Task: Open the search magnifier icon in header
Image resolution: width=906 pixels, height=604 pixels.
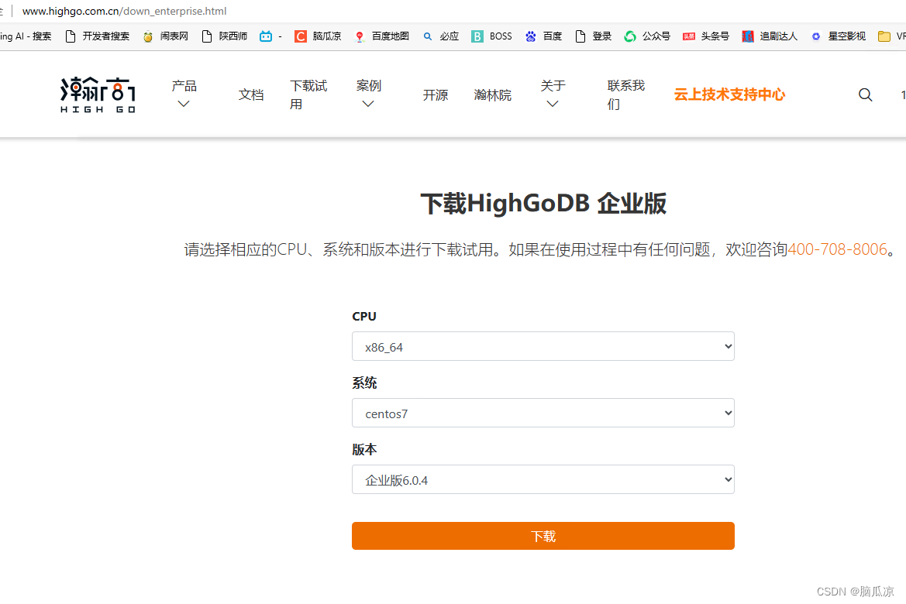Action: 865,94
